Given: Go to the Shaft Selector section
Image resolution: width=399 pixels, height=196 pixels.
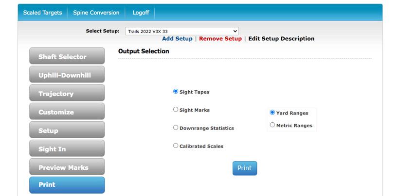Looking at the screenshot, I should pyautogui.click(x=67, y=56).
